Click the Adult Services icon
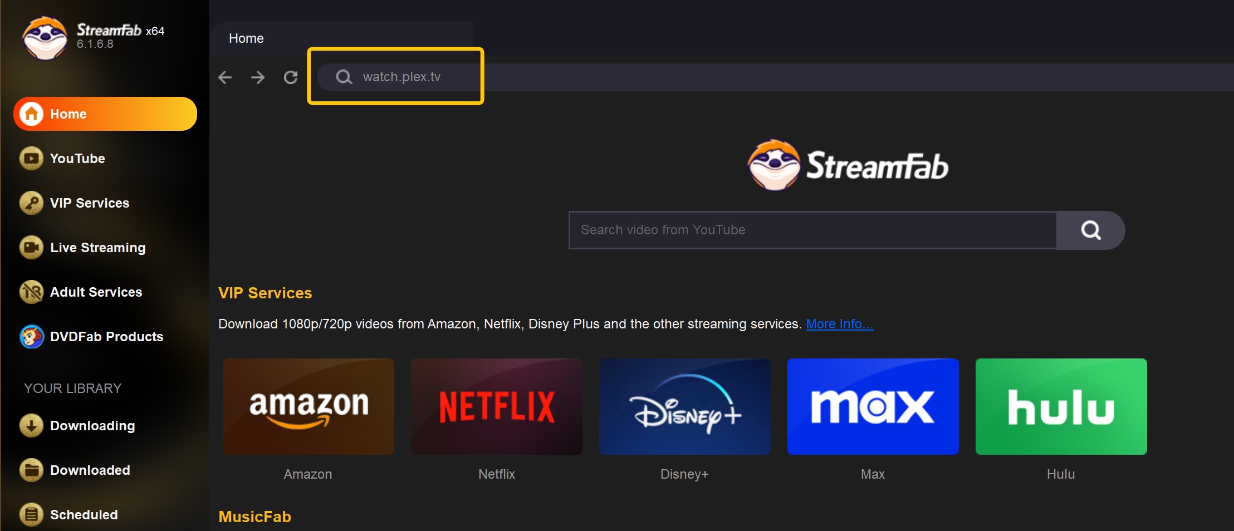 pos(31,292)
